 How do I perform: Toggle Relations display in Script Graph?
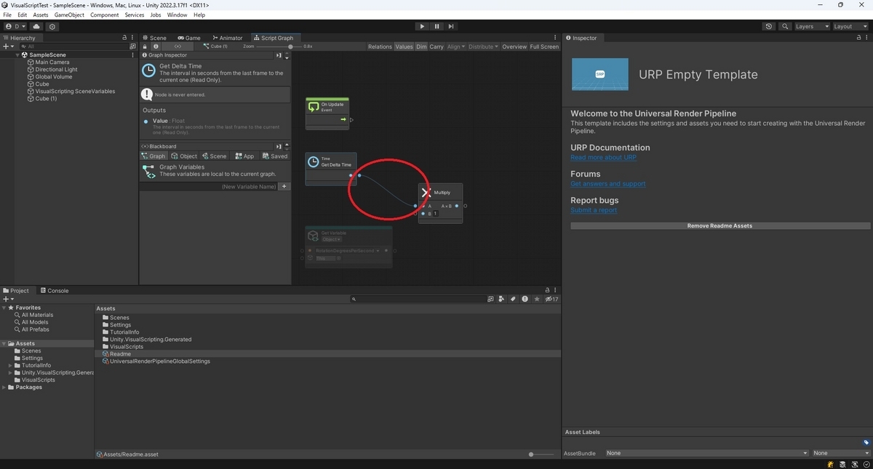[x=380, y=47]
